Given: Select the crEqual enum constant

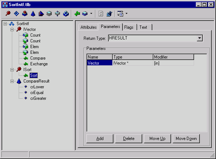Looking at the screenshot, I should (37, 93).
